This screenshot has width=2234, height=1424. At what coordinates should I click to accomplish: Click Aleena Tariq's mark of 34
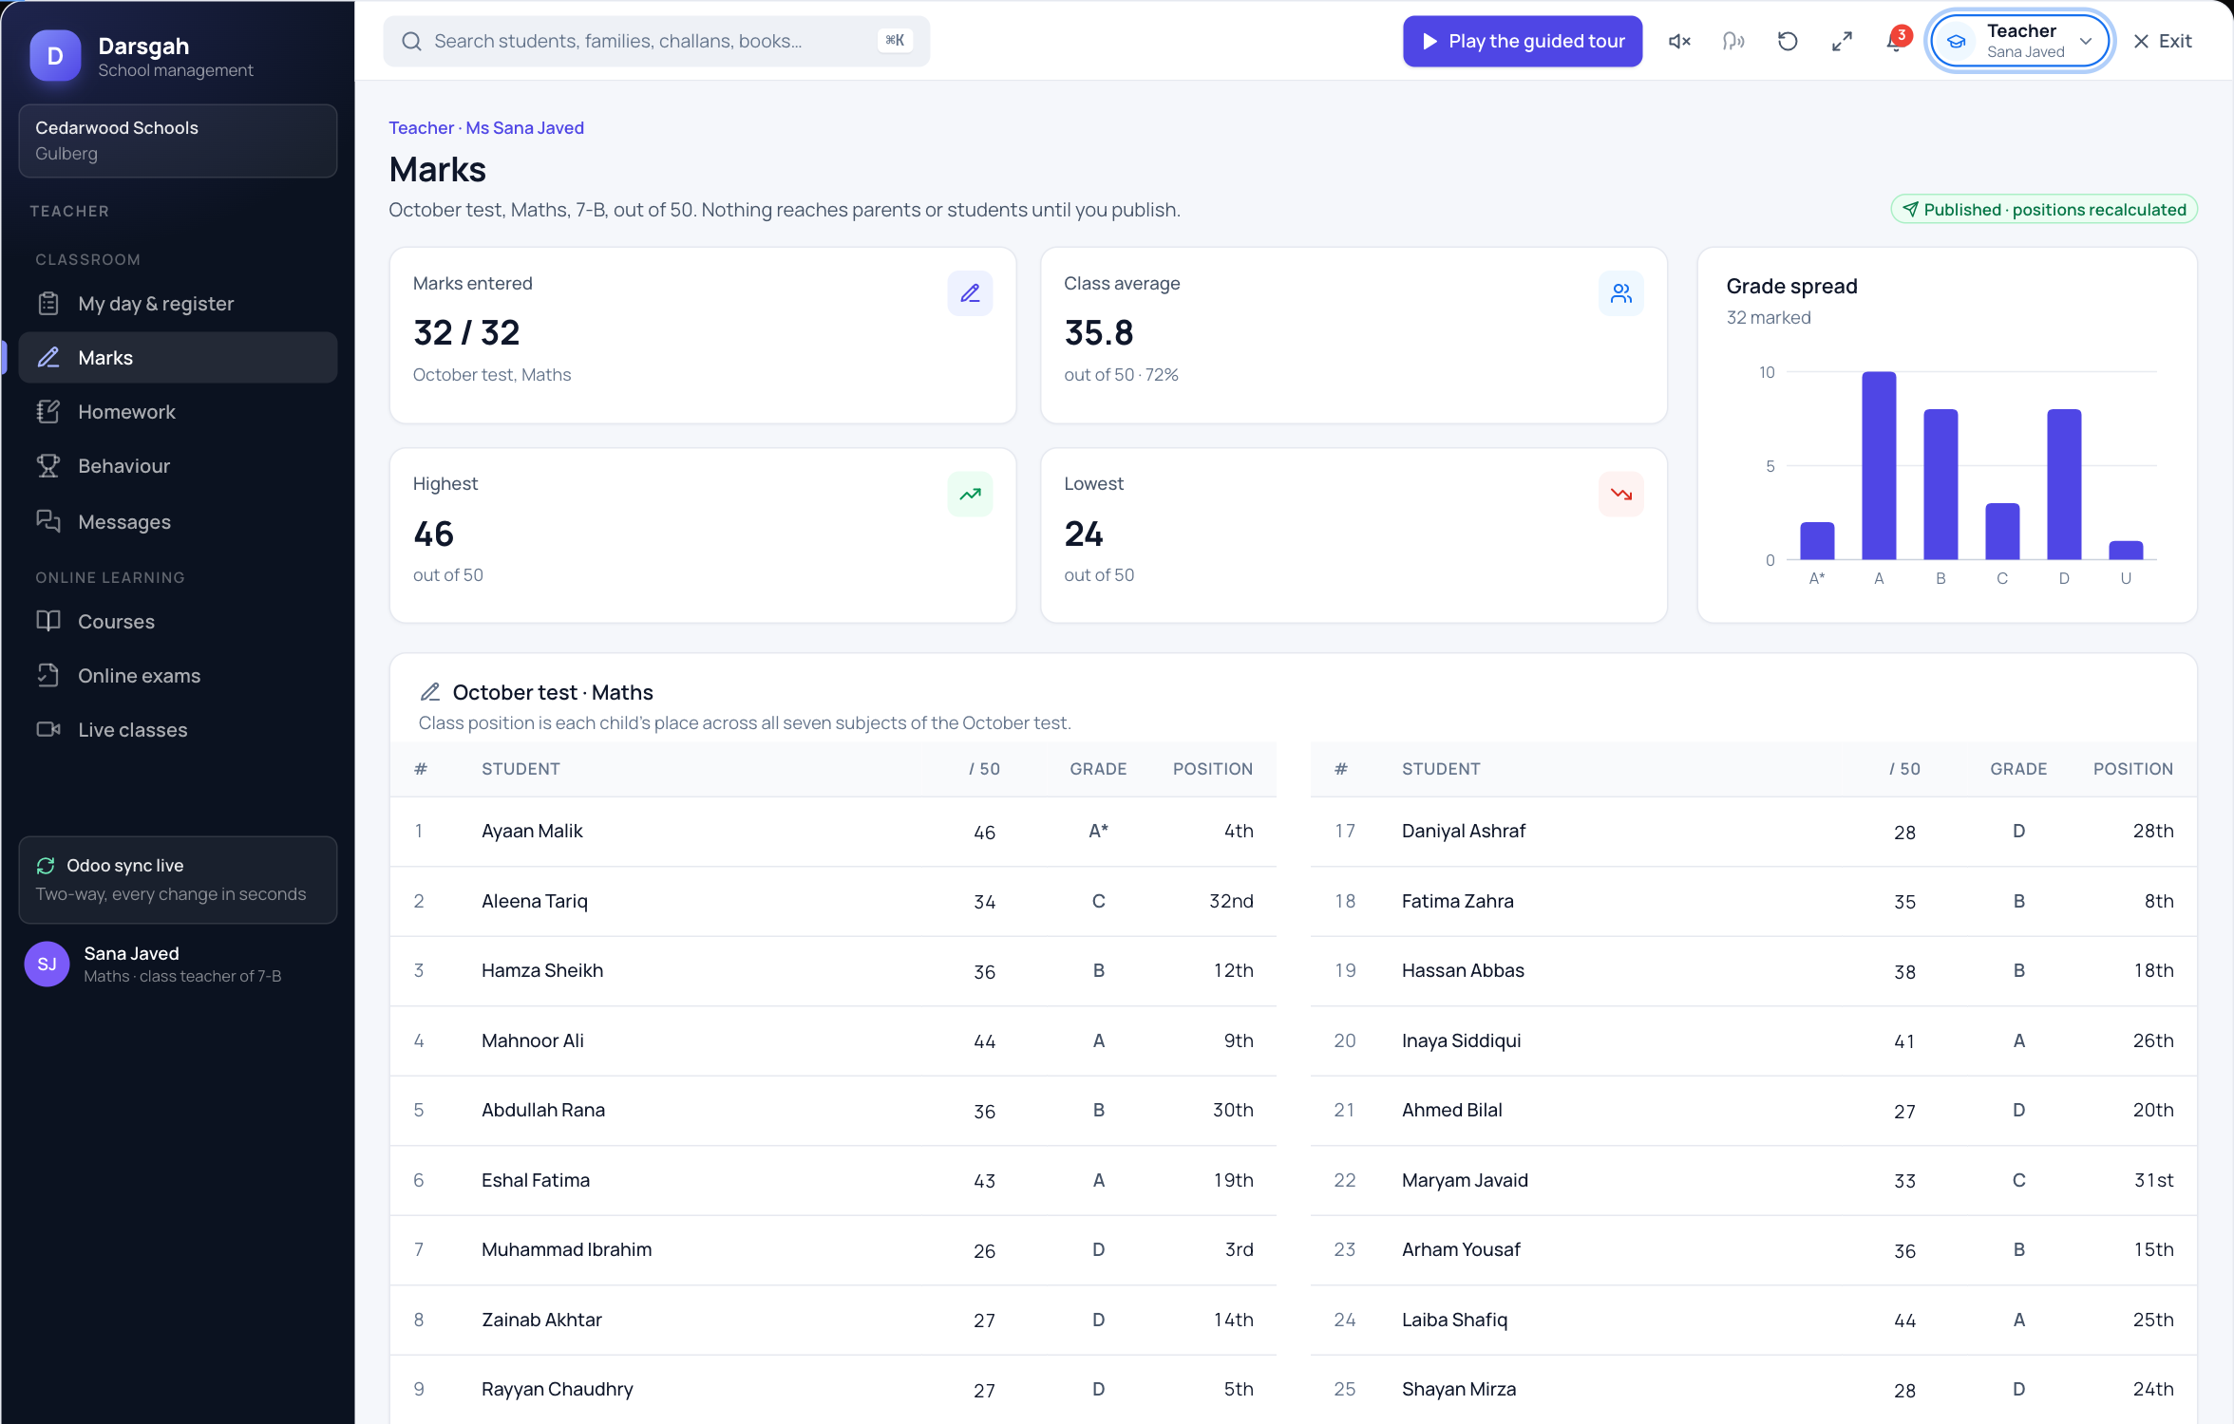[984, 902]
